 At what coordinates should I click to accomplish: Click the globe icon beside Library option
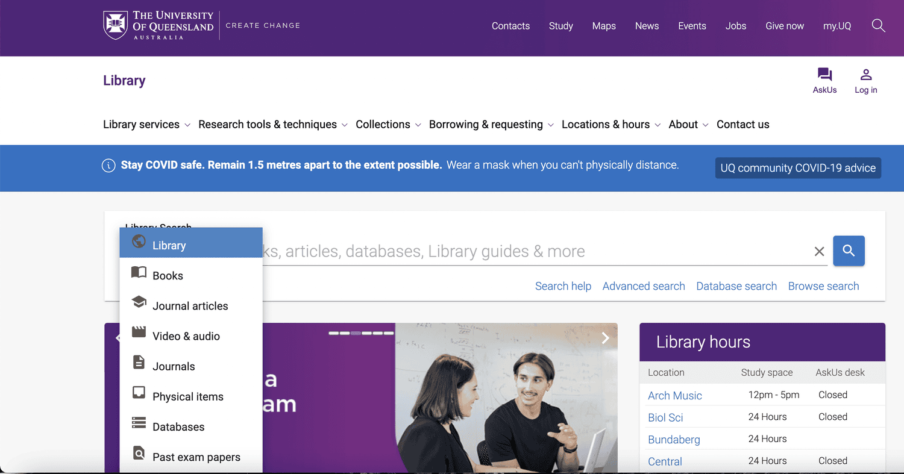pyautogui.click(x=139, y=242)
